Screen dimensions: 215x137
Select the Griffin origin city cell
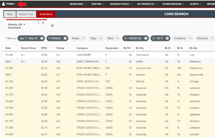(140, 62)
